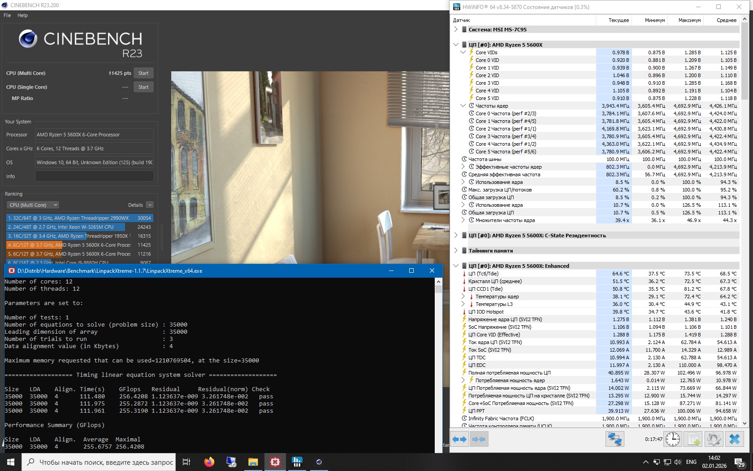753x471 pixels.
Task: Select the Частота шины sensor row
Action: (x=596, y=159)
